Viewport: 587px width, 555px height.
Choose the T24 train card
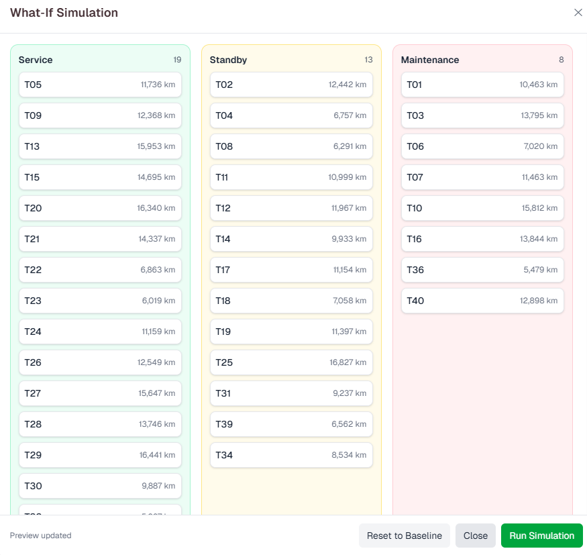pyautogui.click(x=100, y=332)
